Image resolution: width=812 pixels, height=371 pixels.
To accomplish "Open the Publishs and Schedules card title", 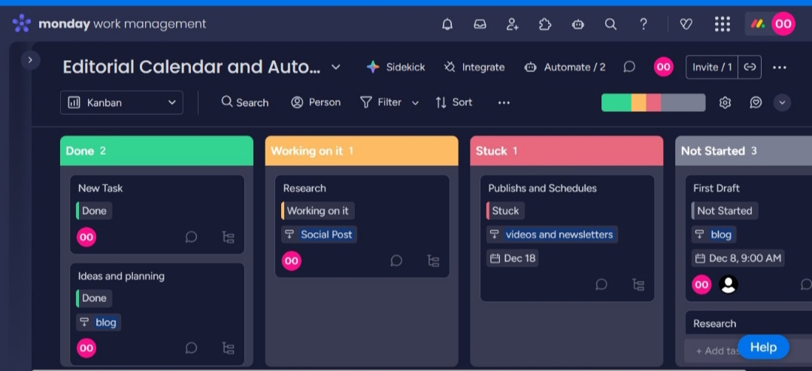I will pos(542,189).
